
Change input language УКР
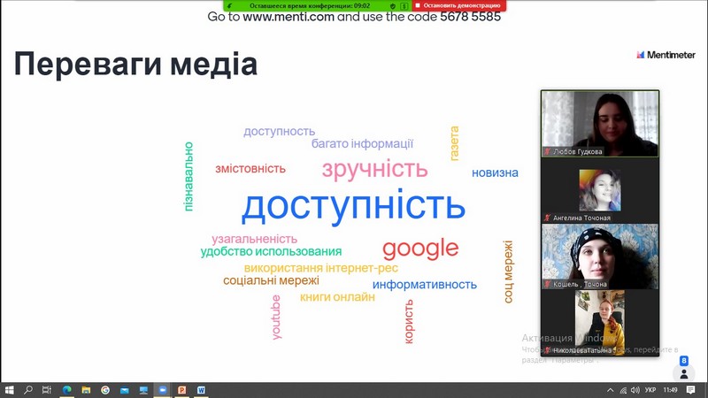tap(650, 390)
